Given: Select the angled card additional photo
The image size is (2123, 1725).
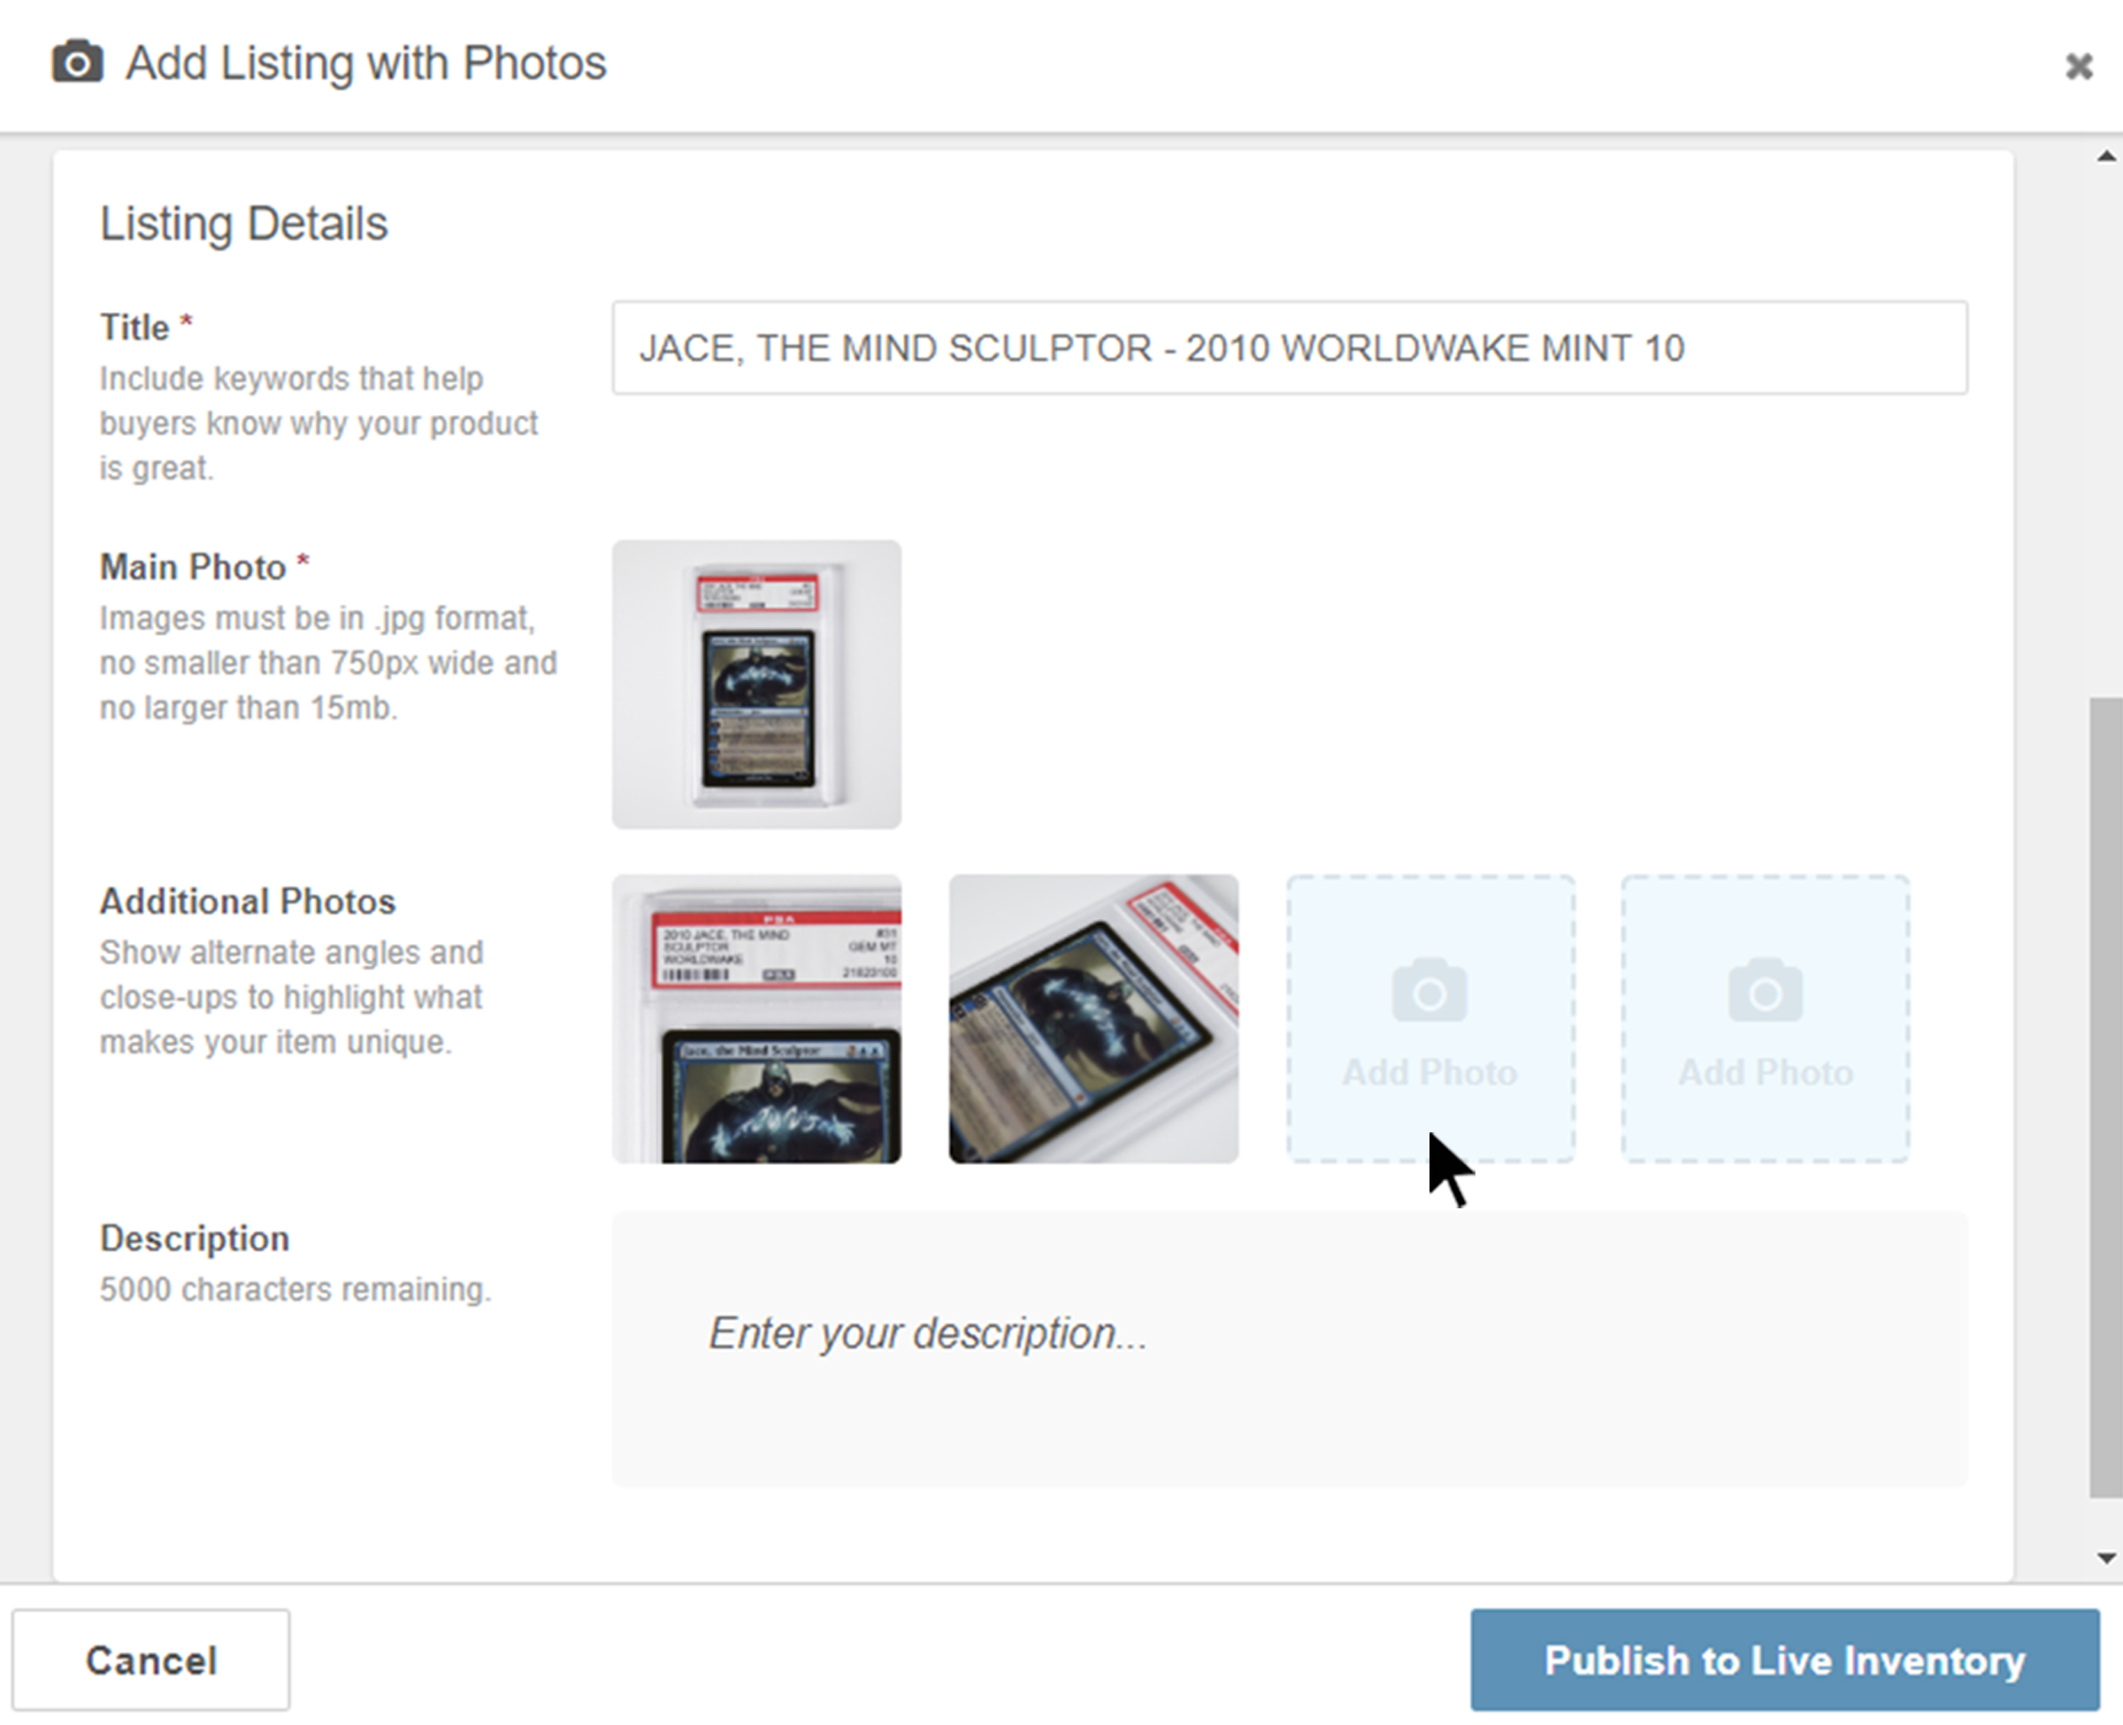Looking at the screenshot, I should [x=1093, y=1018].
